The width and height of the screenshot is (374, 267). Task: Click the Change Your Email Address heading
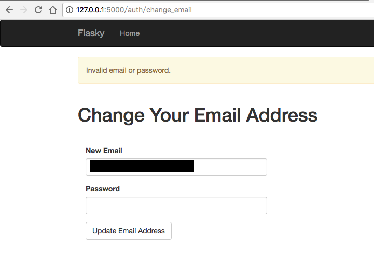pos(197,115)
